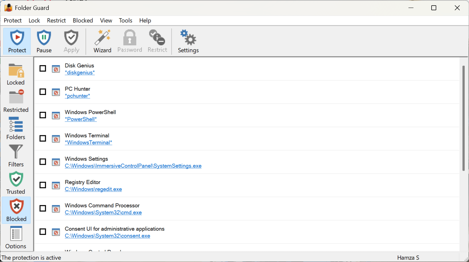Click the blocked-app icon beside Windows Settings

[56, 162]
